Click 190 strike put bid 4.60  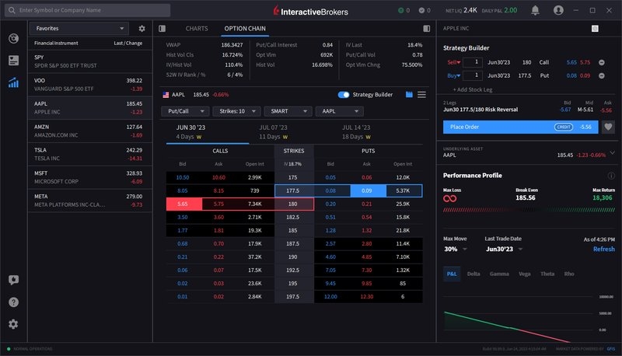point(330,257)
